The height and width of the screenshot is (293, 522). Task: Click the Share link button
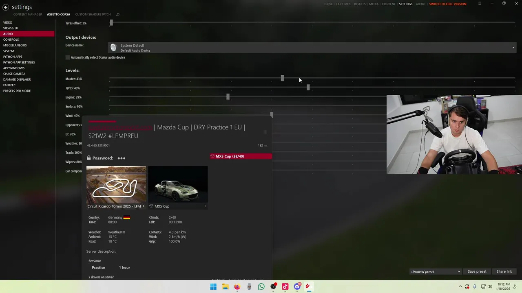coord(504,271)
